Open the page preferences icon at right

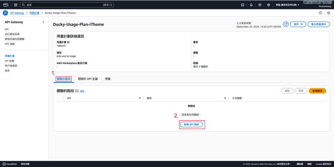point(328,13)
